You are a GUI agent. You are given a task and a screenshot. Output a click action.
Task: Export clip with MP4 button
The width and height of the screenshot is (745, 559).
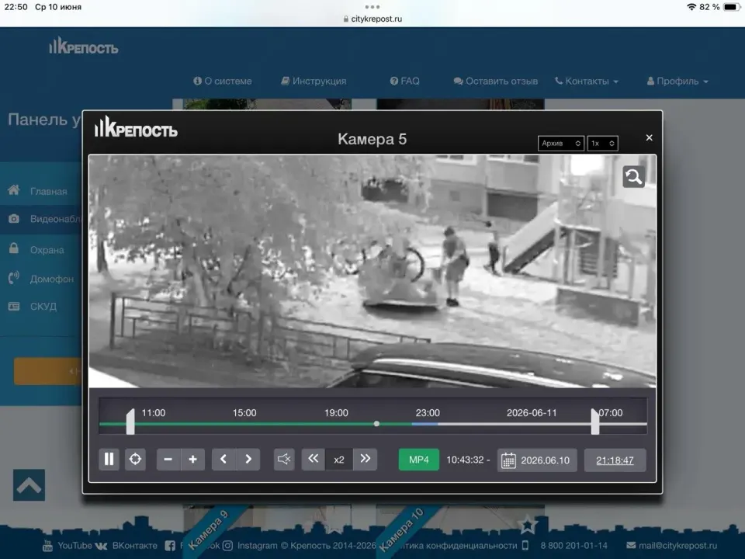tap(418, 460)
